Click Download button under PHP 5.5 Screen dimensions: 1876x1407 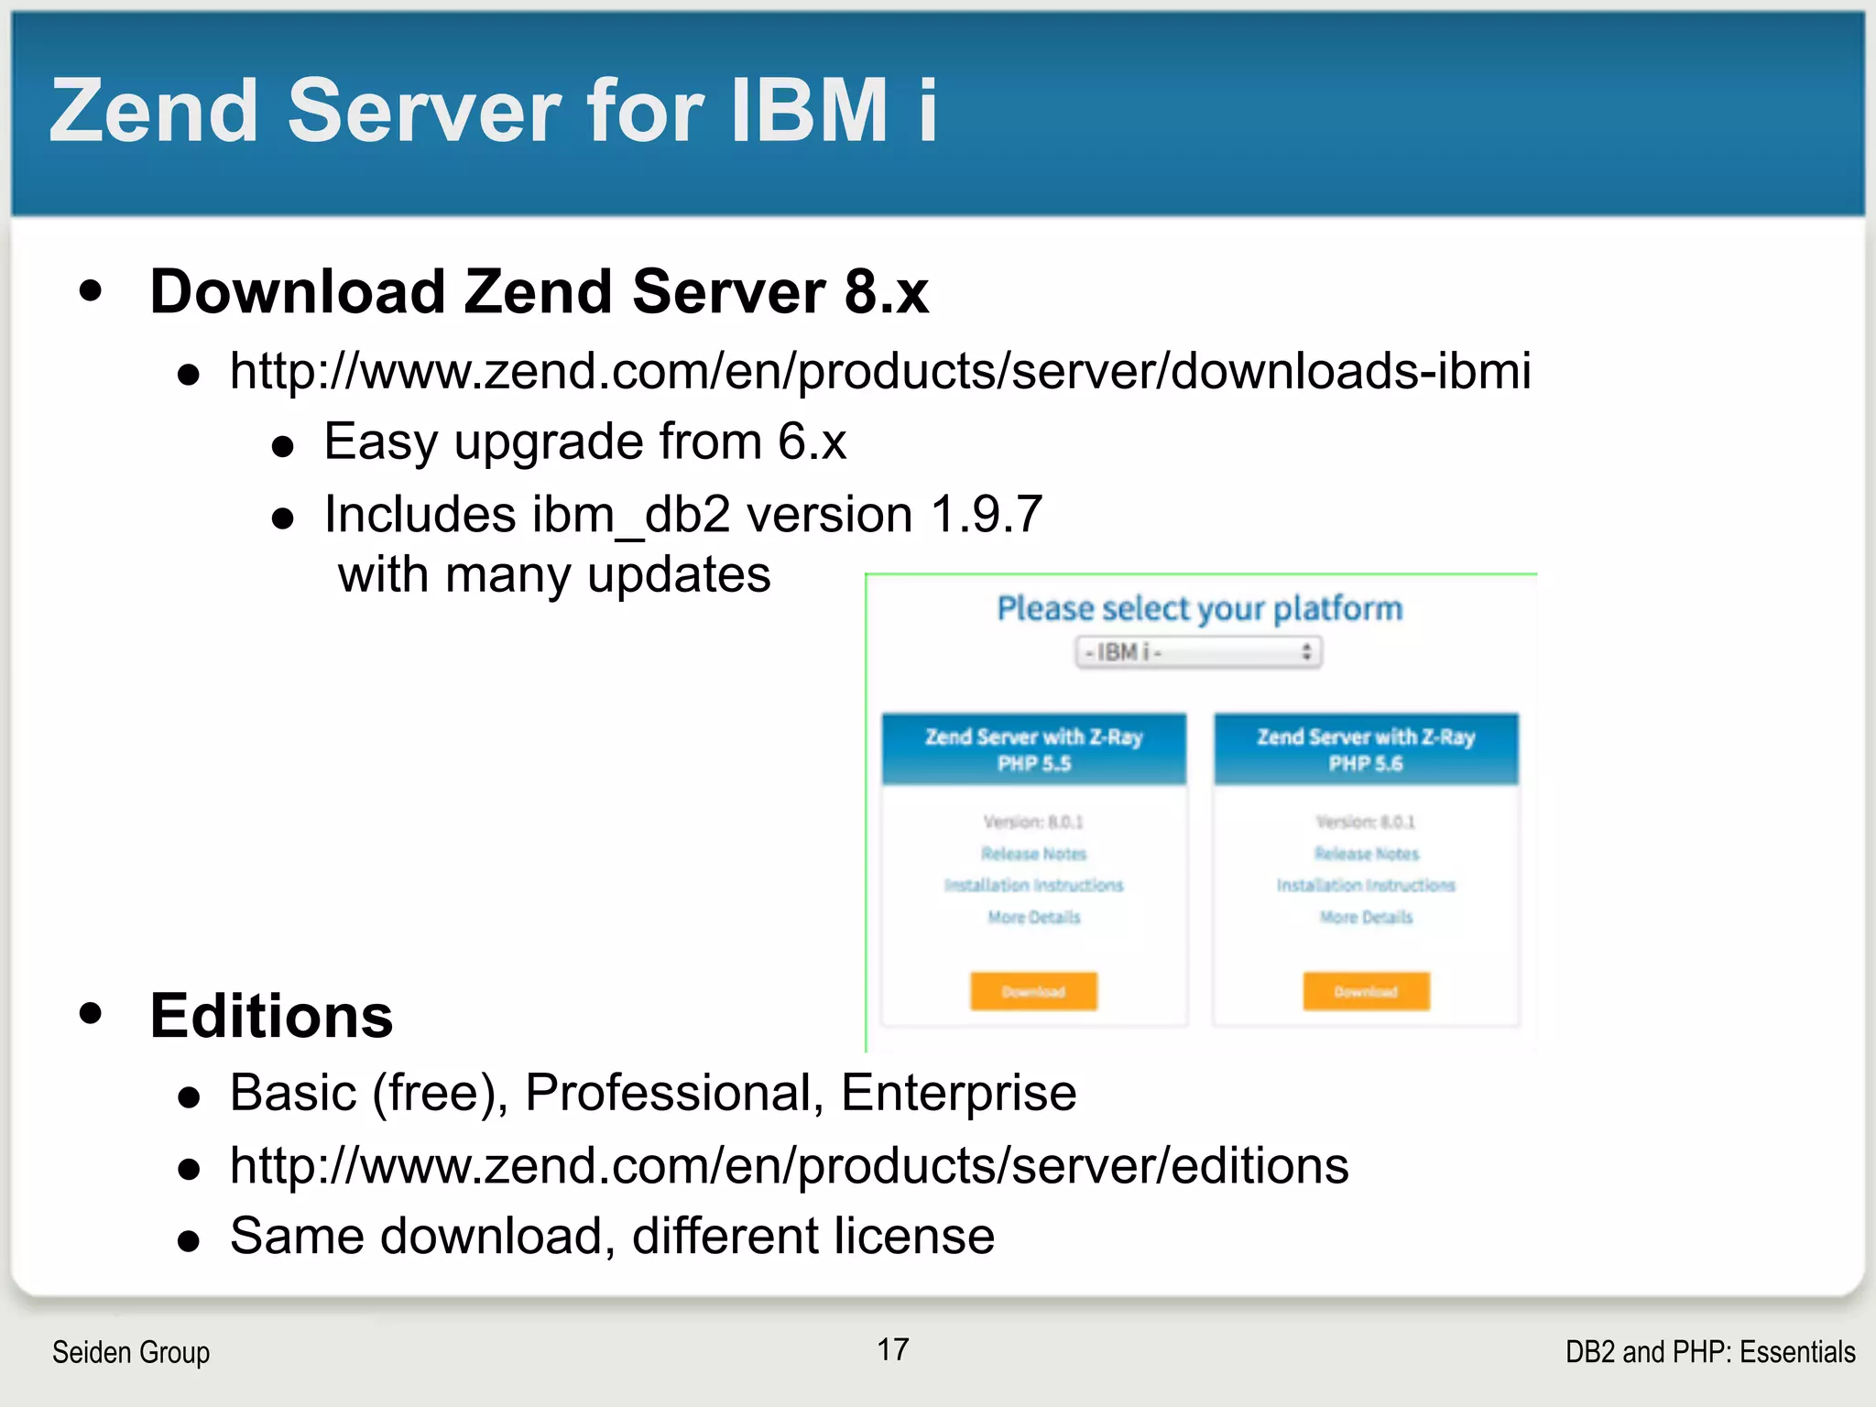click(x=1033, y=991)
